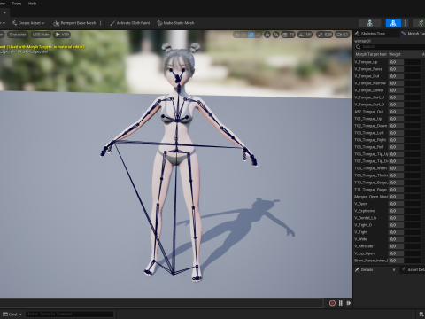Image resolution: width=425 pixels, height=319 pixels.
Task: Open the Tools menu
Action: [17, 4]
